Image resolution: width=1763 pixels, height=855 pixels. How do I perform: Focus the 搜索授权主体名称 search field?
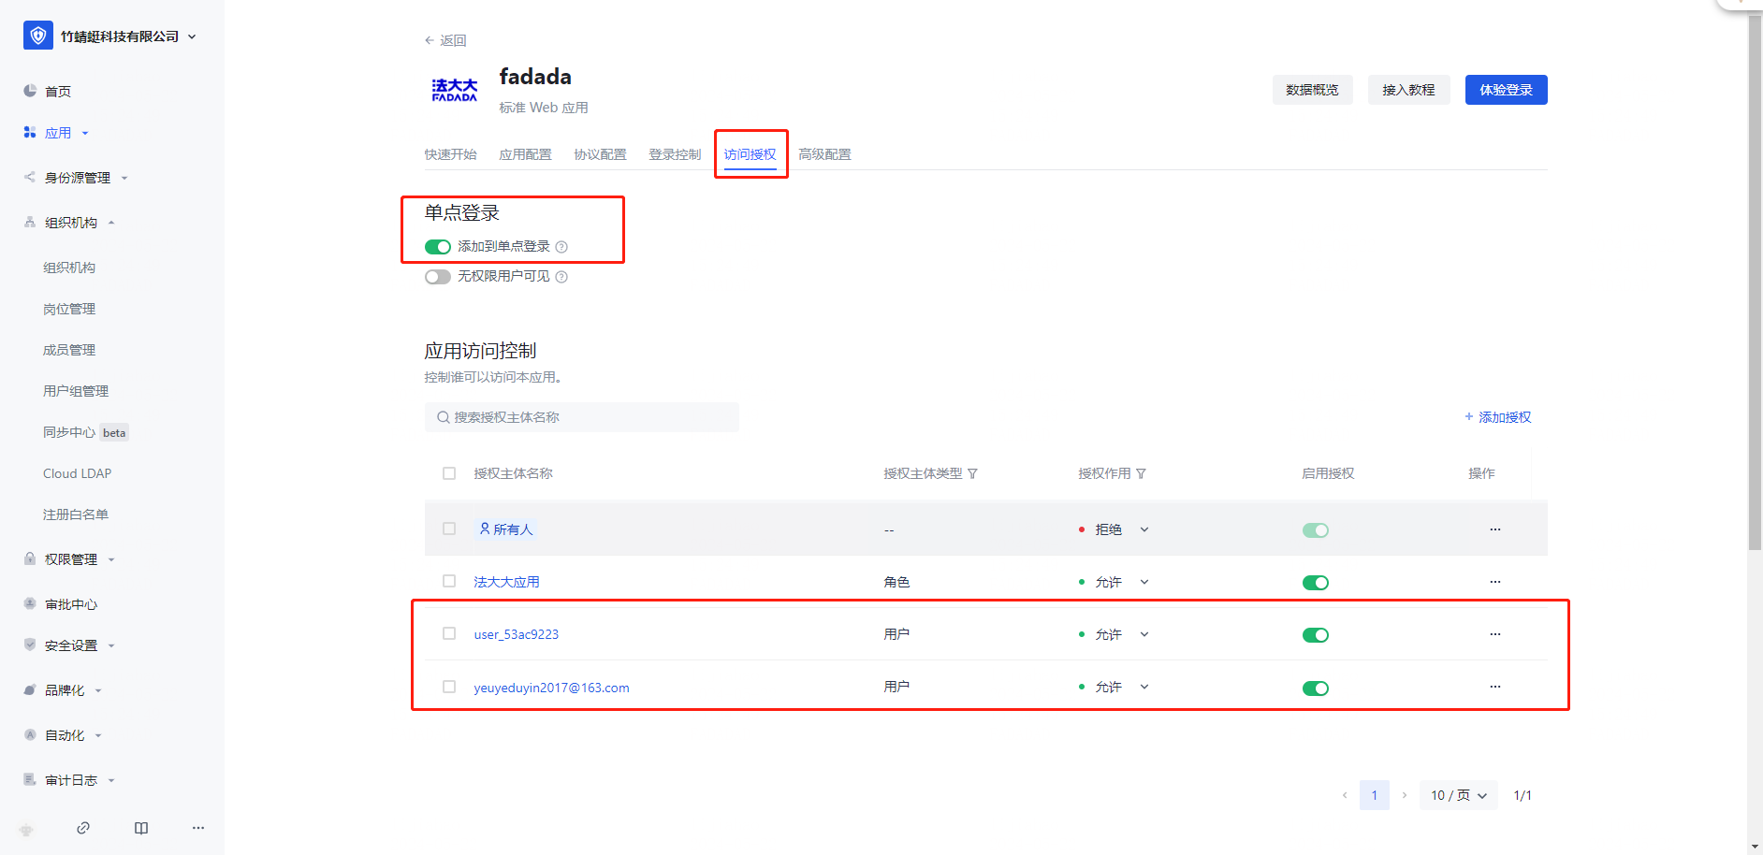[582, 417]
